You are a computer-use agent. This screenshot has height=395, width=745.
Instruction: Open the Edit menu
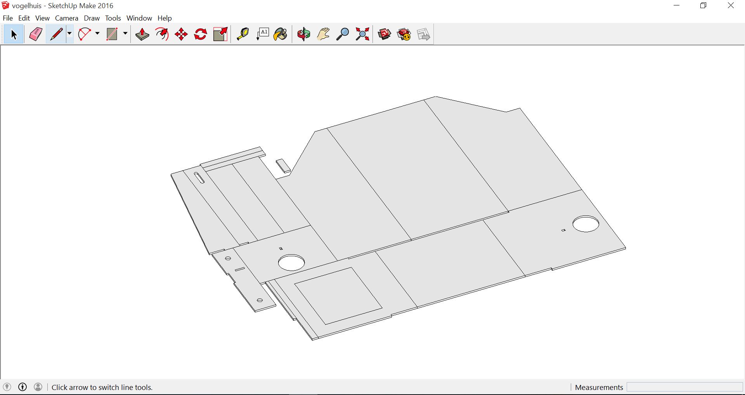(24, 18)
